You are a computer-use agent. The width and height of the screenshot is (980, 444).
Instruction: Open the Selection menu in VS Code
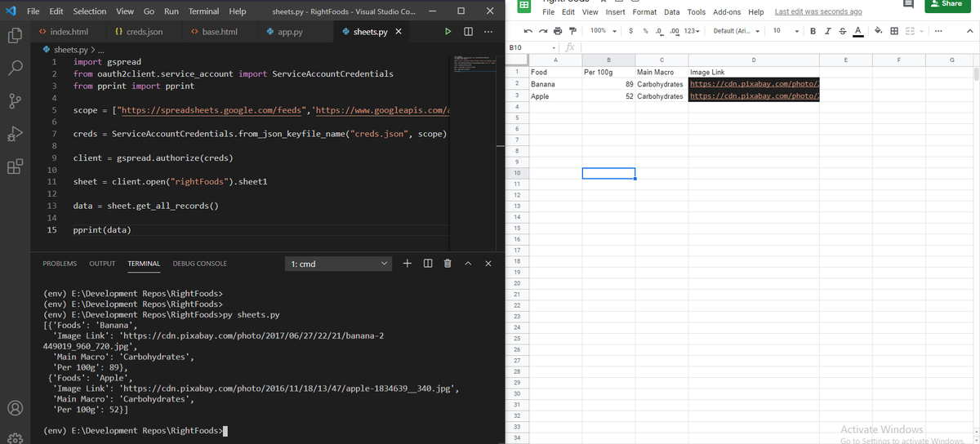[90, 11]
